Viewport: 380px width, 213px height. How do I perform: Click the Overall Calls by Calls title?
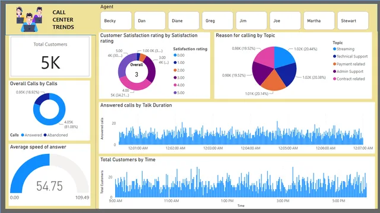pyautogui.click(x=33, y=83)
